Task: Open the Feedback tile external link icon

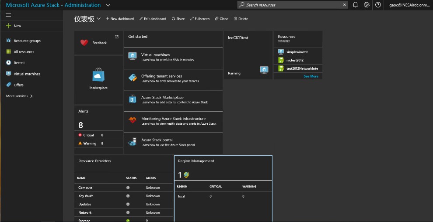Action: click(117, 37)
